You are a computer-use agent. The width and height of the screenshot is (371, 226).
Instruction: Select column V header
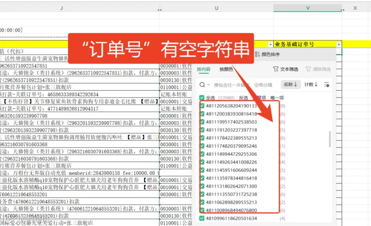point(308,8)
